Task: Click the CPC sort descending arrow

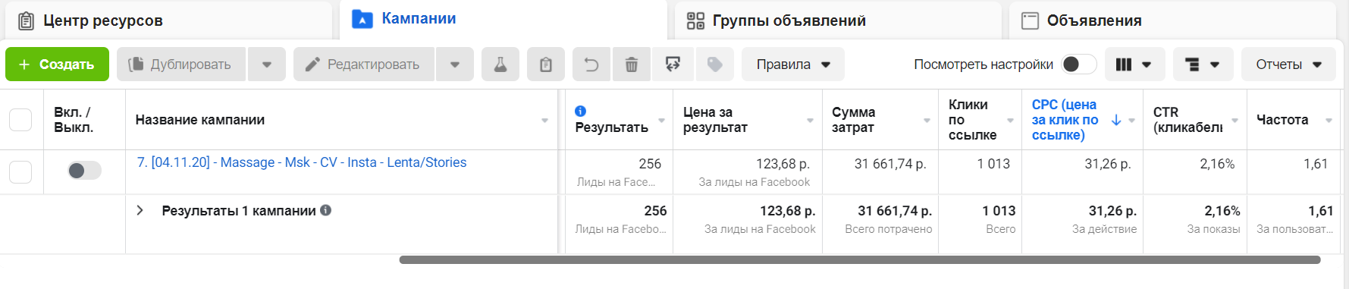Action: pos(1116,120)
